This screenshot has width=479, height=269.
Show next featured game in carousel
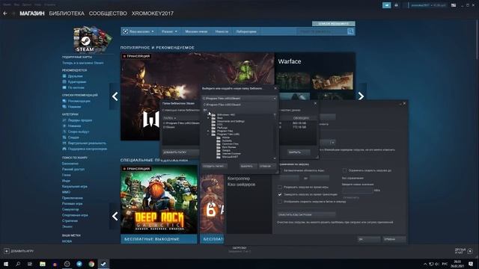click(361, 96)
